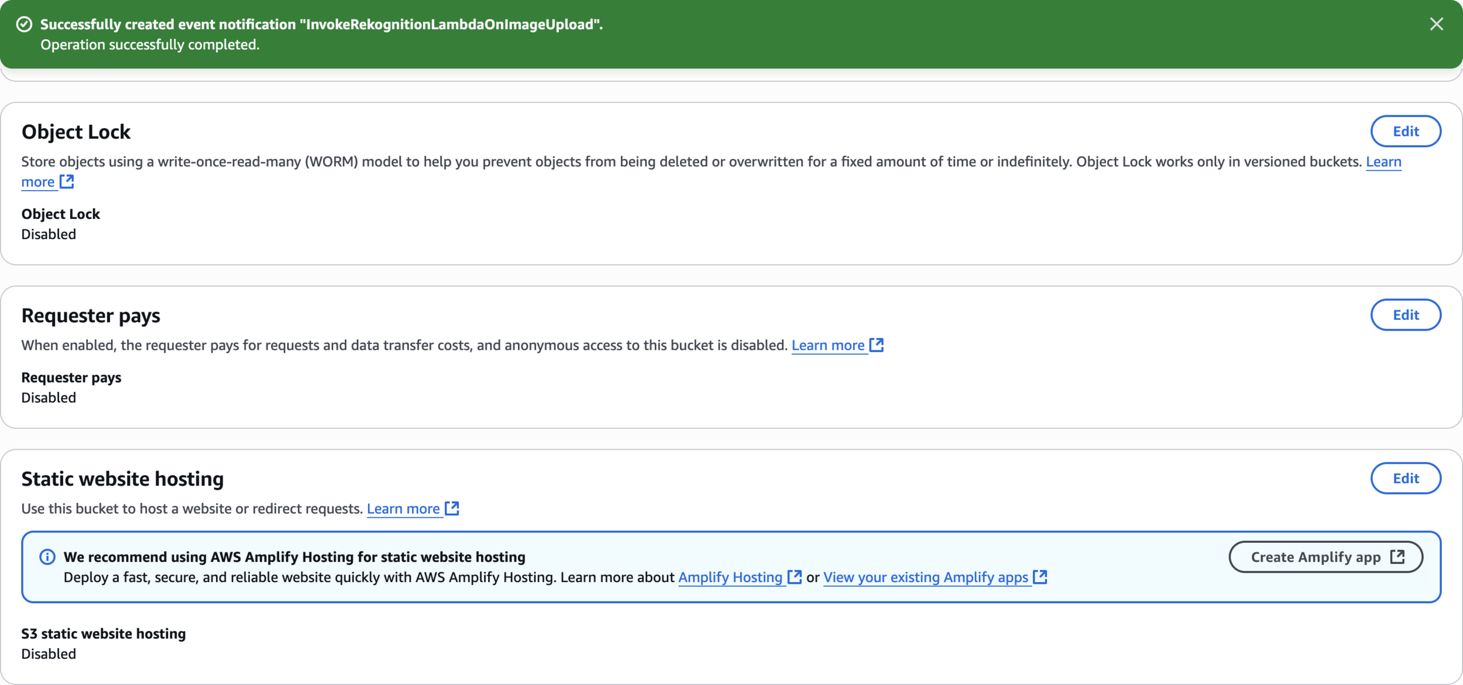
Task: Open Static website hosting Learn more link
Action: [403, 508]
